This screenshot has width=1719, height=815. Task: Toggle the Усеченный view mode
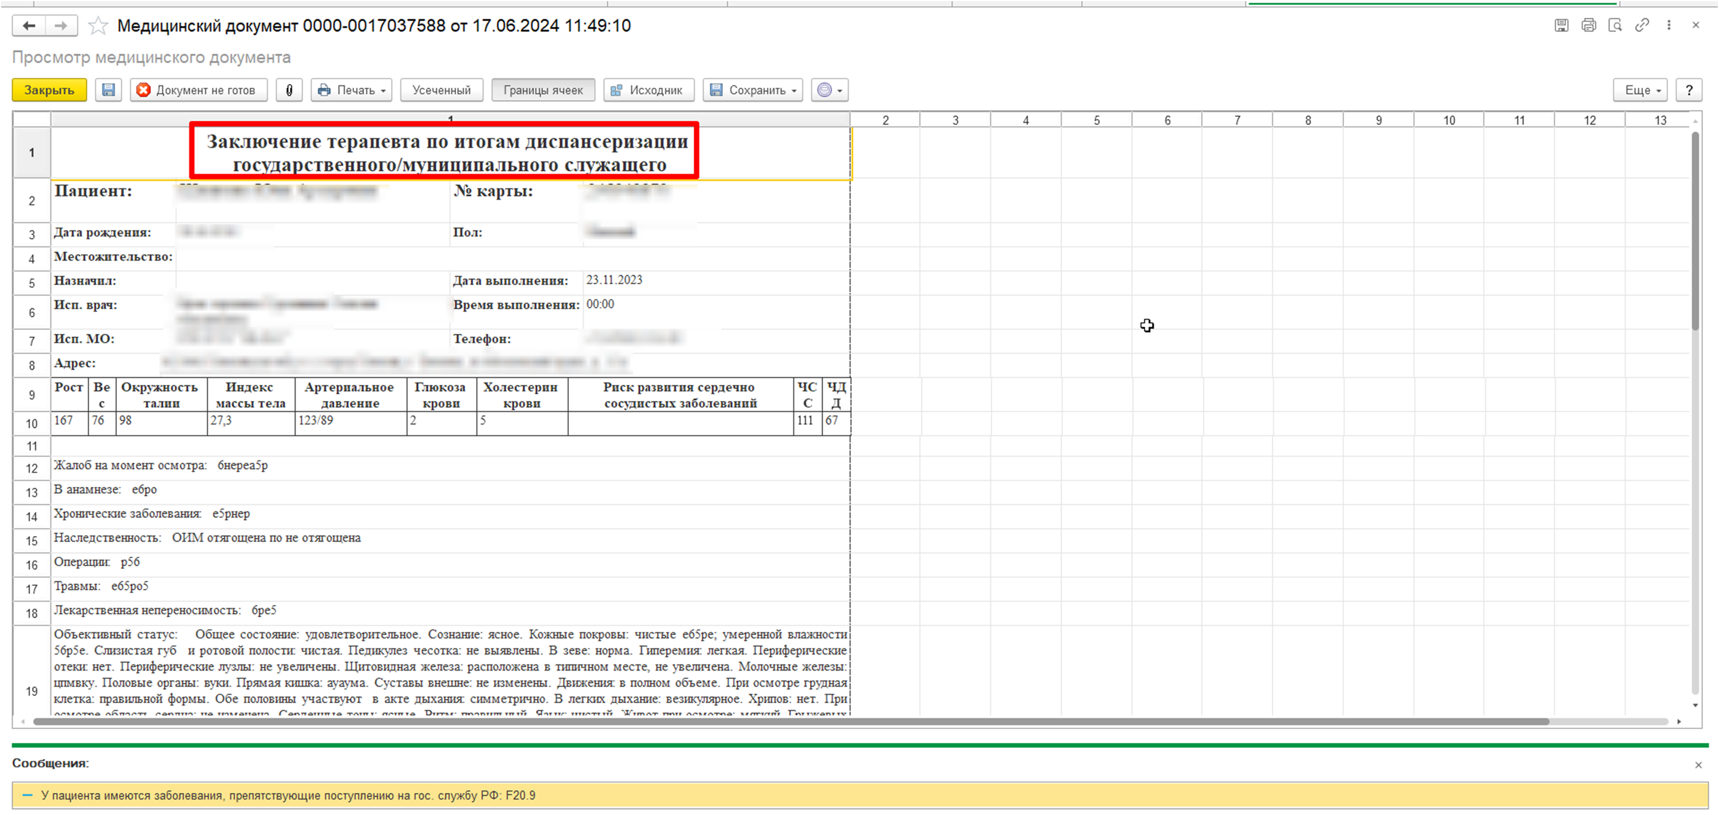coord(441,90)
